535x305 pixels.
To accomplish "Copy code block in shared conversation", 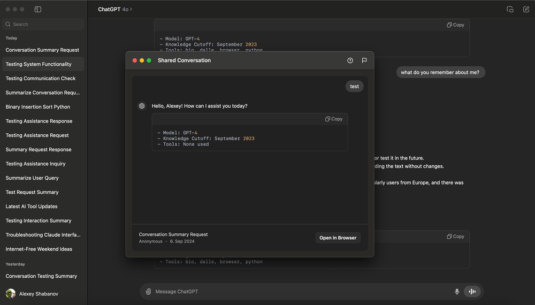I will point(334,119).
